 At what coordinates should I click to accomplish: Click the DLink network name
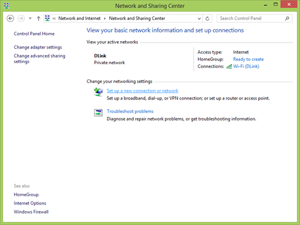click(x=100, y=56)
